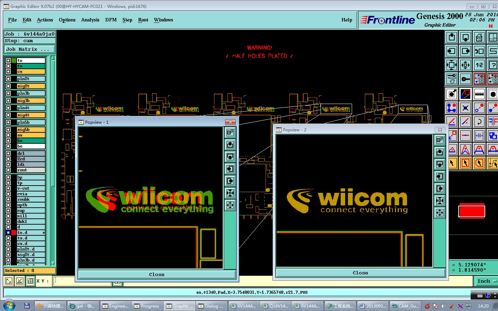498x311 pixels.
Task: Click the red and blue square highlight icon
Action: coord(465,94)
